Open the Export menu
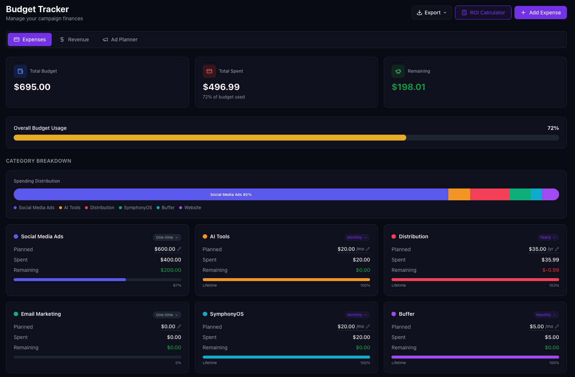 (432, 12)
